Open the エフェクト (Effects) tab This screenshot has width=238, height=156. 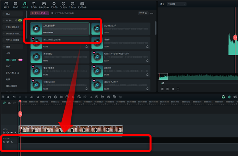pyautogui.click(x=54, y=5)
